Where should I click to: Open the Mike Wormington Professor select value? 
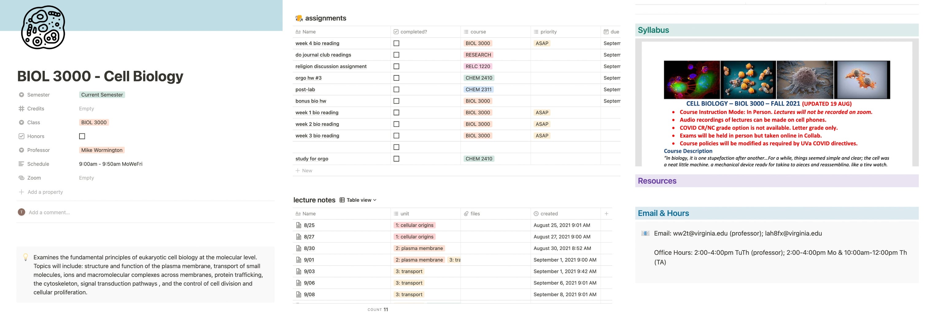click(102, 150)
